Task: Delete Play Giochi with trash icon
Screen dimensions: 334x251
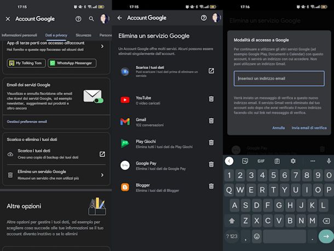Action: [x=211, y=143]
